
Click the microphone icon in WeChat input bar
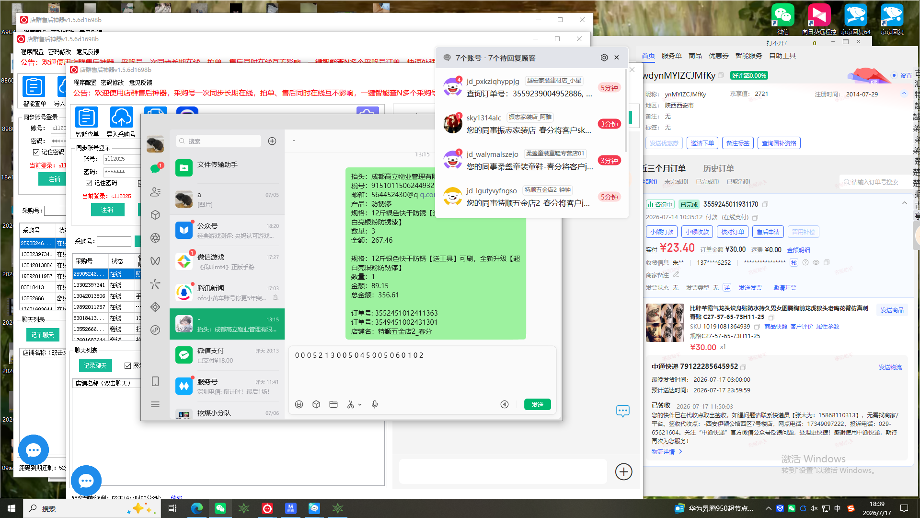click(x=375, y=404)
